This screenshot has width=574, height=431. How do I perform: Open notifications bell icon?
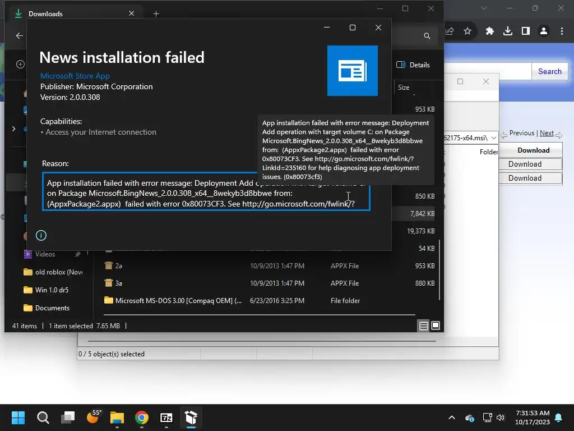pyautogui.click(x=559, y=418)
